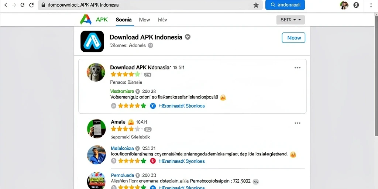The height and width of the screenshot is (189, 378).
Task: Open the user profile avatar in toolbar
Action: (344, 5)
